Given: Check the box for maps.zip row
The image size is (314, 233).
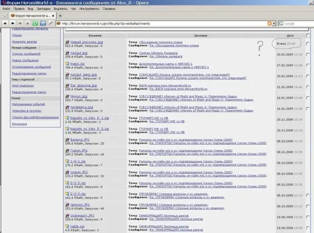Looking at the screenshot, I should click(308, 65).
